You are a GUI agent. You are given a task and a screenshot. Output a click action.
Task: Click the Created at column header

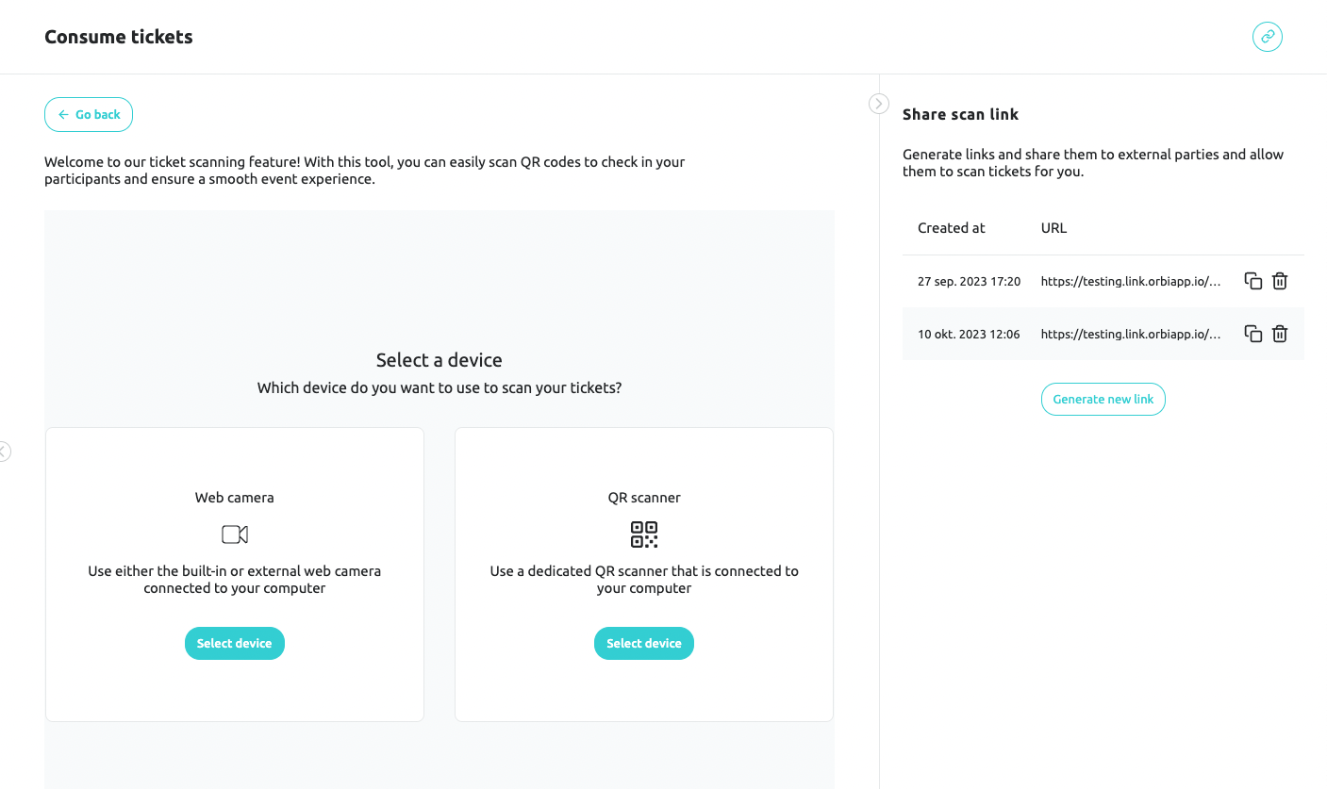951,228
